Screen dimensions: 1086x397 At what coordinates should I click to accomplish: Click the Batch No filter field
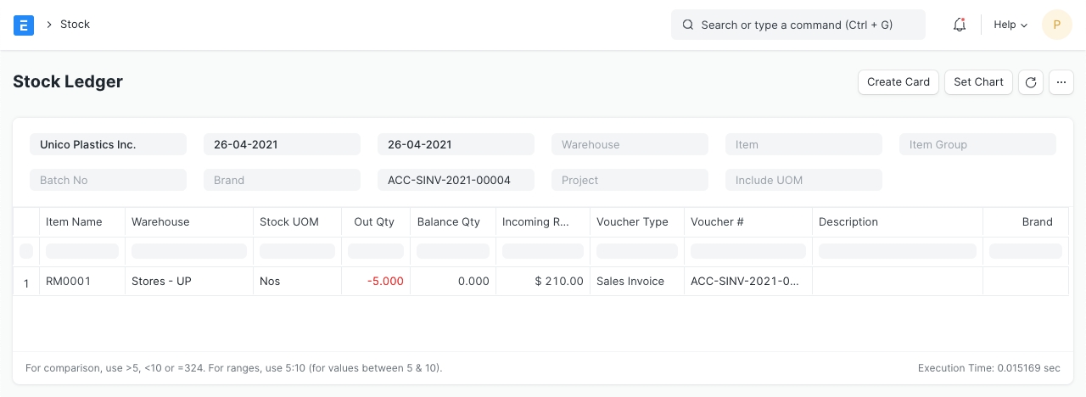click(x=108, y=180)
